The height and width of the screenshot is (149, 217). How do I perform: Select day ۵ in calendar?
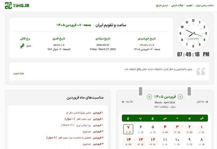[153, 129]
